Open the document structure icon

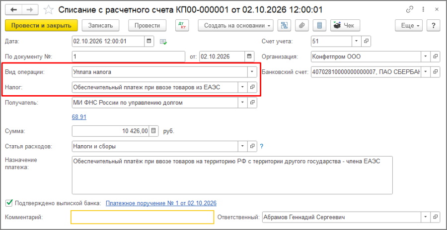click(x=284, y=25)
